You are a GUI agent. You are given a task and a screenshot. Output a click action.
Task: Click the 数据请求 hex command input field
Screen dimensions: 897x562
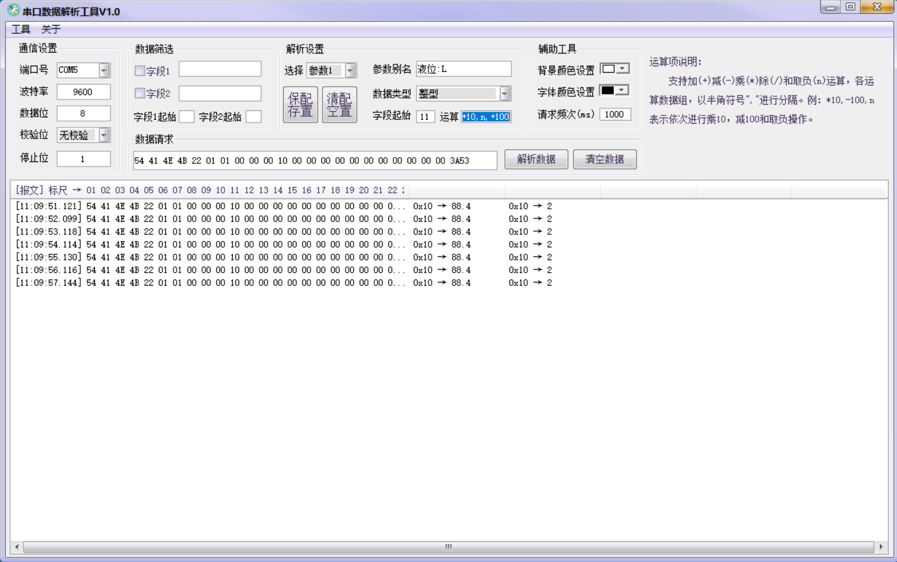click(x=315, y=161)
